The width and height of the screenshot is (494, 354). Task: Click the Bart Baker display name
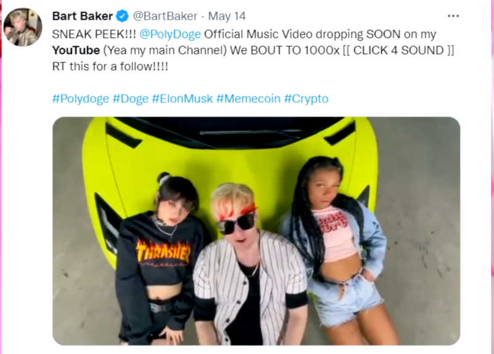pos(82,16)
